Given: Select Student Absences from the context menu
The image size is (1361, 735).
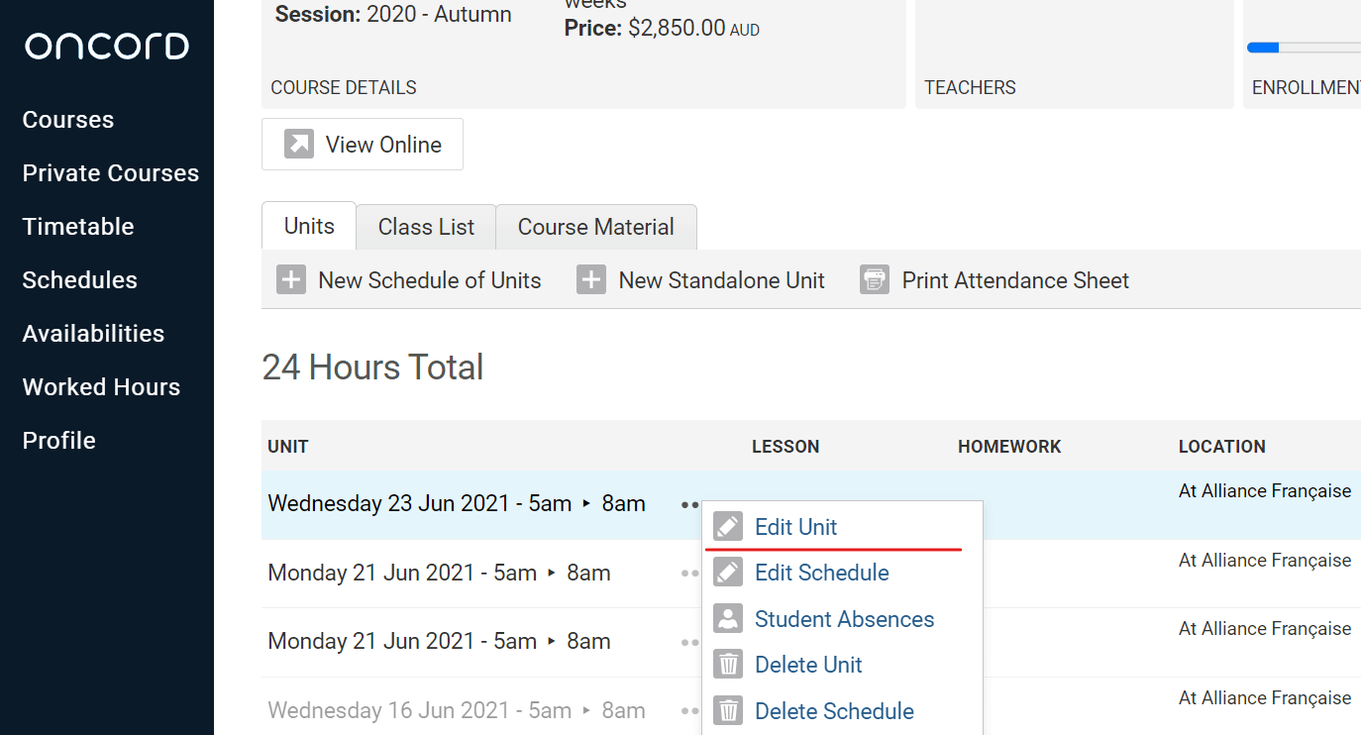Looking at the screenshot, I should 844,619.
